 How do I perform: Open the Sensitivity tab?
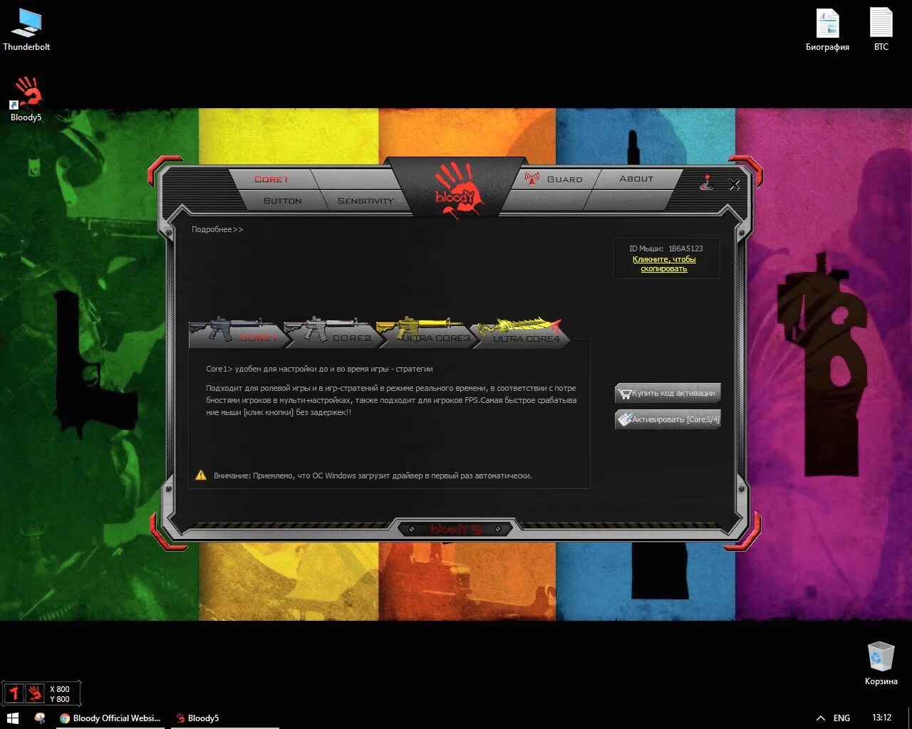366,201
